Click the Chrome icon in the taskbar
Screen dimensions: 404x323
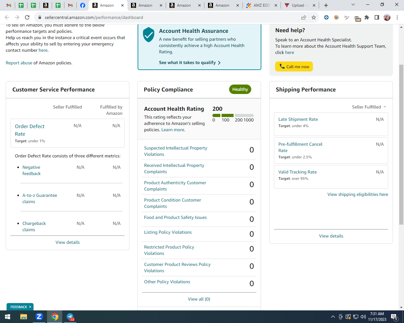pos(55,317)
